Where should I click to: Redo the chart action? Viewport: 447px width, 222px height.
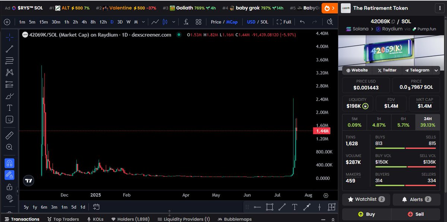[315, 22]
